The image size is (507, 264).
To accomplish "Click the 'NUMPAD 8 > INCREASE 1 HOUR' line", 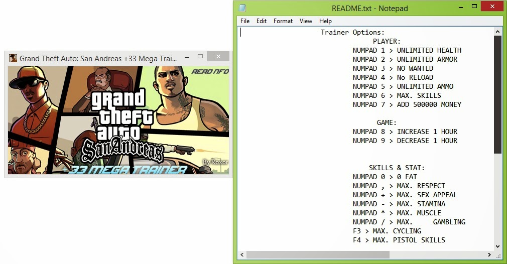I will click(x=405, y=132).
